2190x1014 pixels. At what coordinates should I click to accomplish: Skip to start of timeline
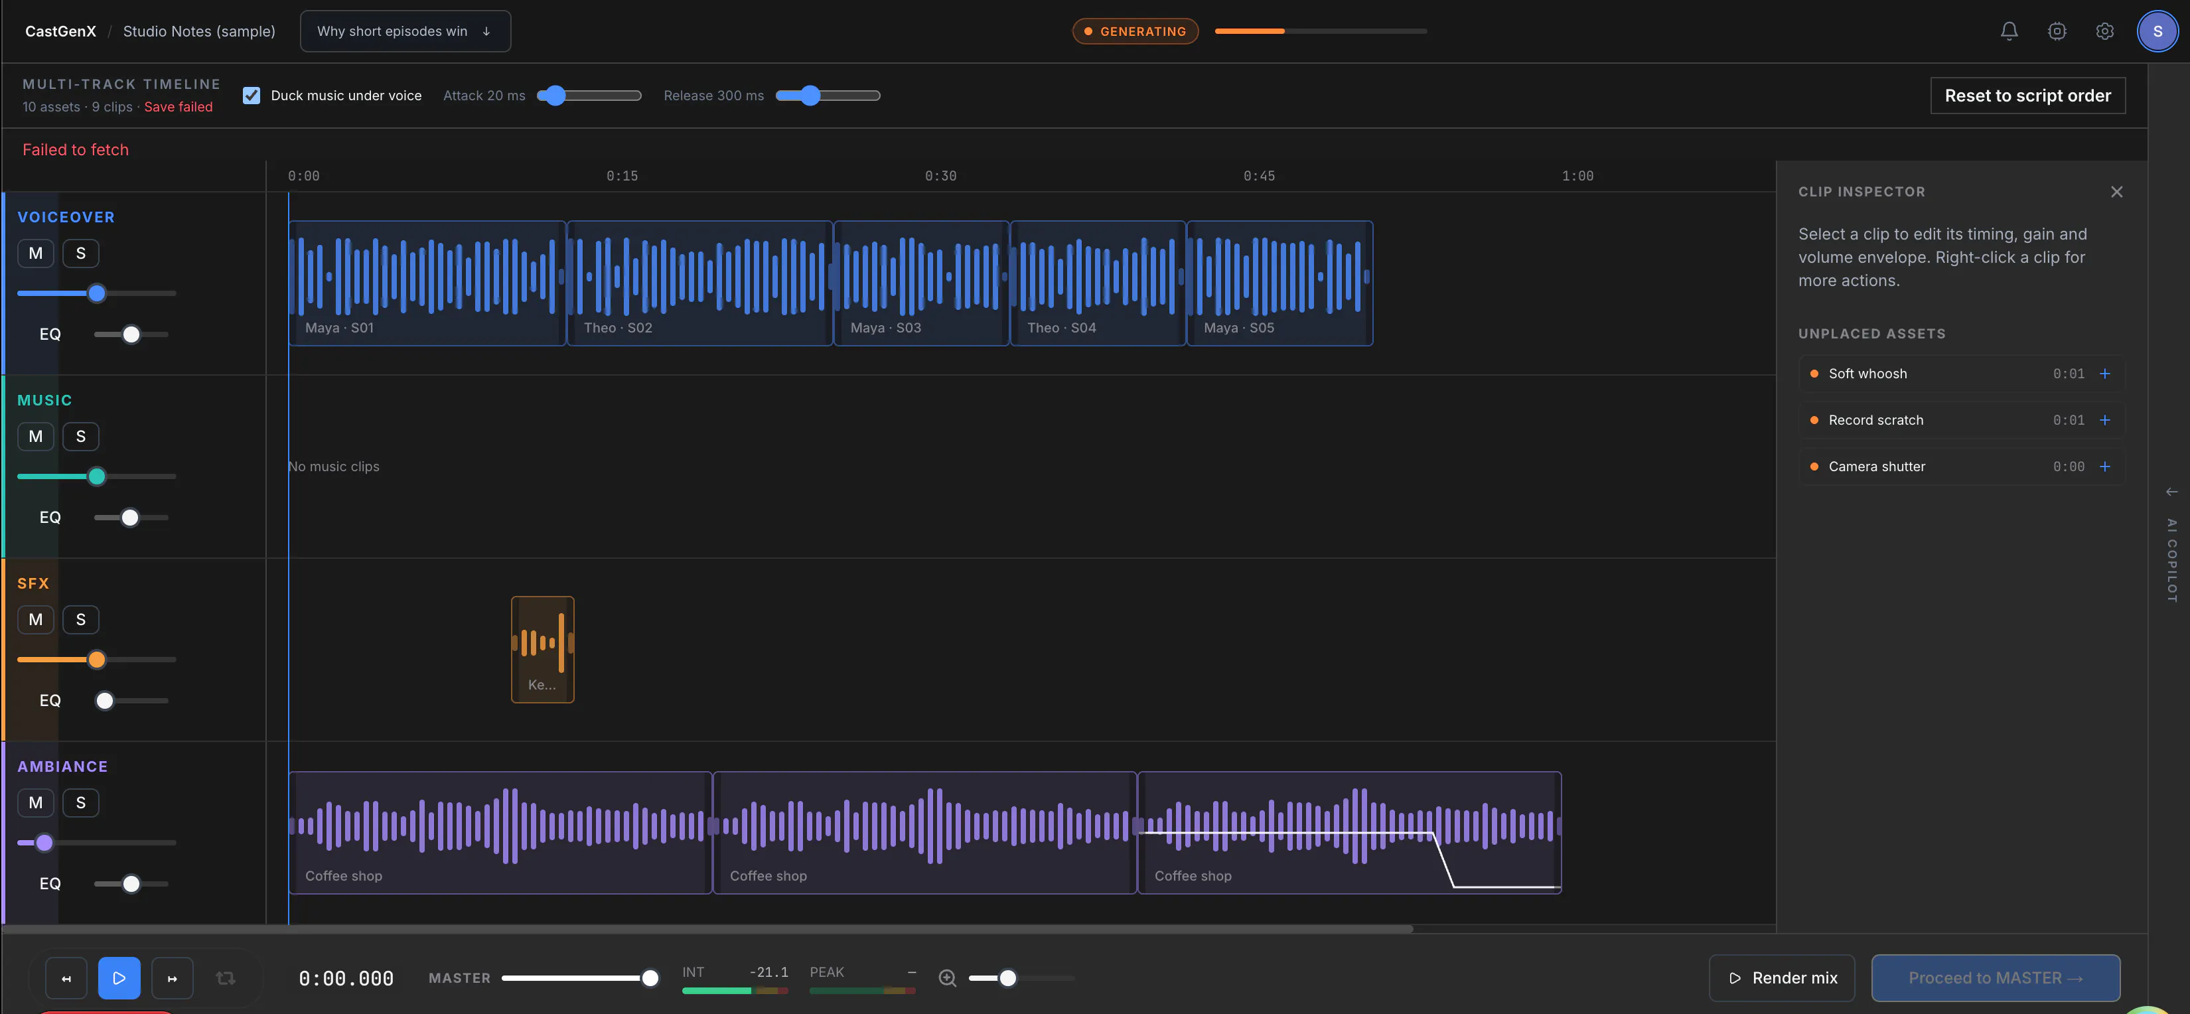point(66,978)
